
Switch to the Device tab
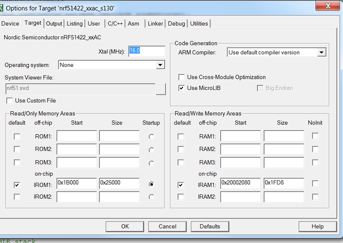click(x=10, y=24)
